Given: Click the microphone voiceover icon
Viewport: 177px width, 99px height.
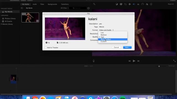Looking at the screenshot, I should [93, 61].
